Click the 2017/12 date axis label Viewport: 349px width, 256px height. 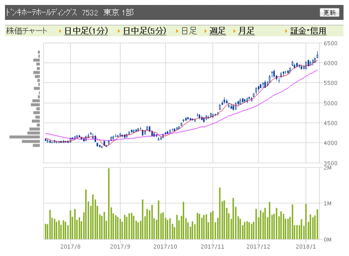pos(258,247)
